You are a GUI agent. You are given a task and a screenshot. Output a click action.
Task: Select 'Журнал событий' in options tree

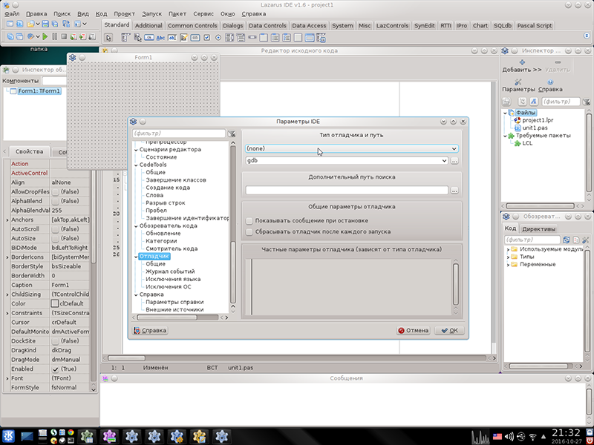coord(171,271)
